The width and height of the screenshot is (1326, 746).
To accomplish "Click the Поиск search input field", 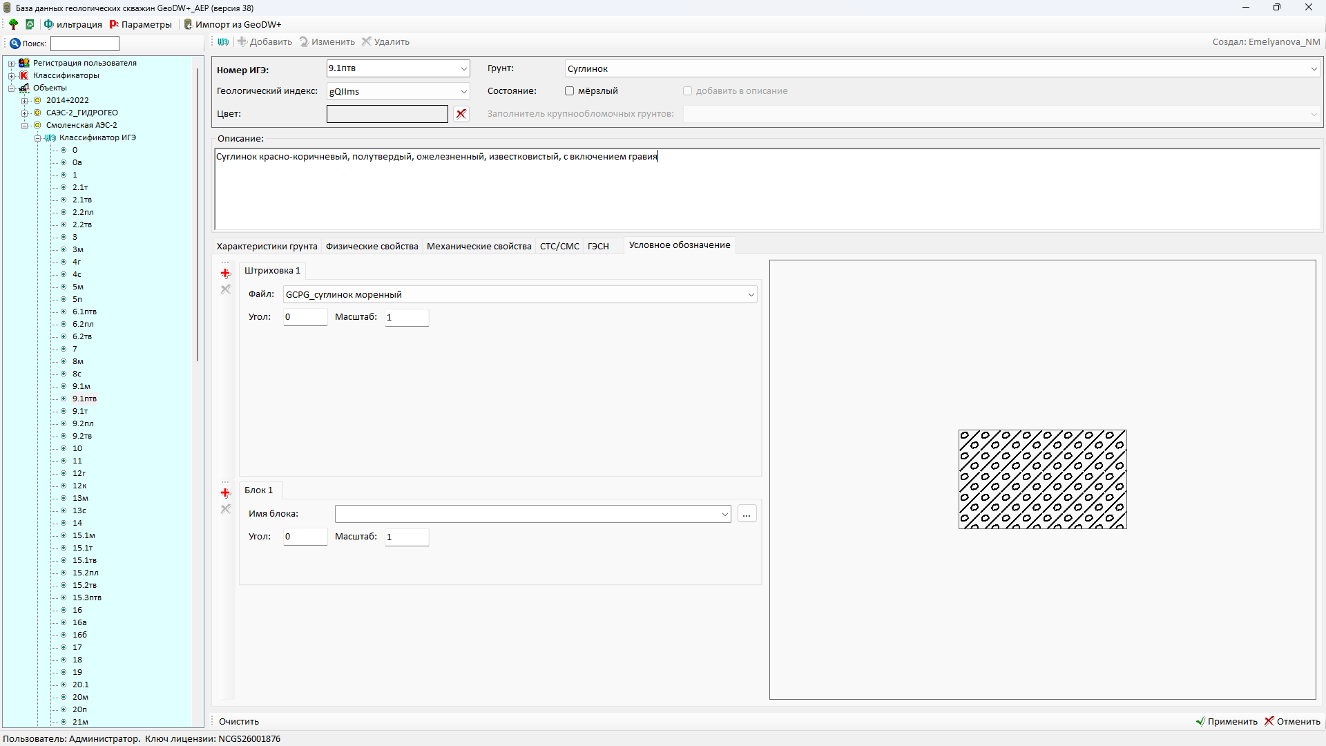I will (x=85, y=44).
